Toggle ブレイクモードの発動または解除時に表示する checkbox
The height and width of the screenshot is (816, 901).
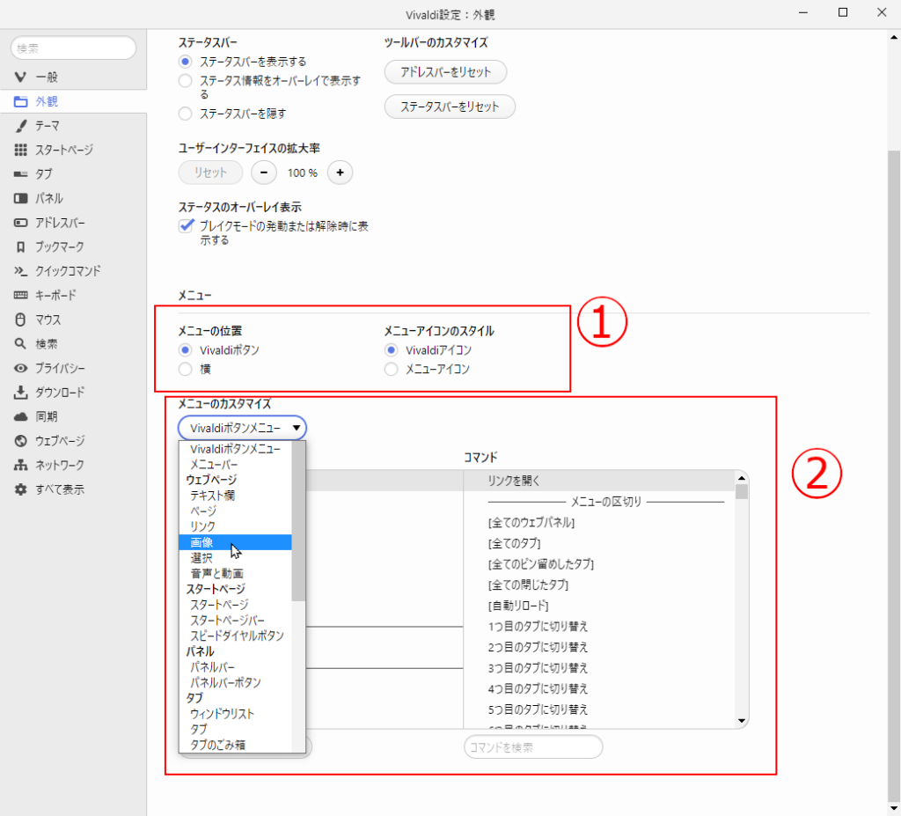(186, 225)
